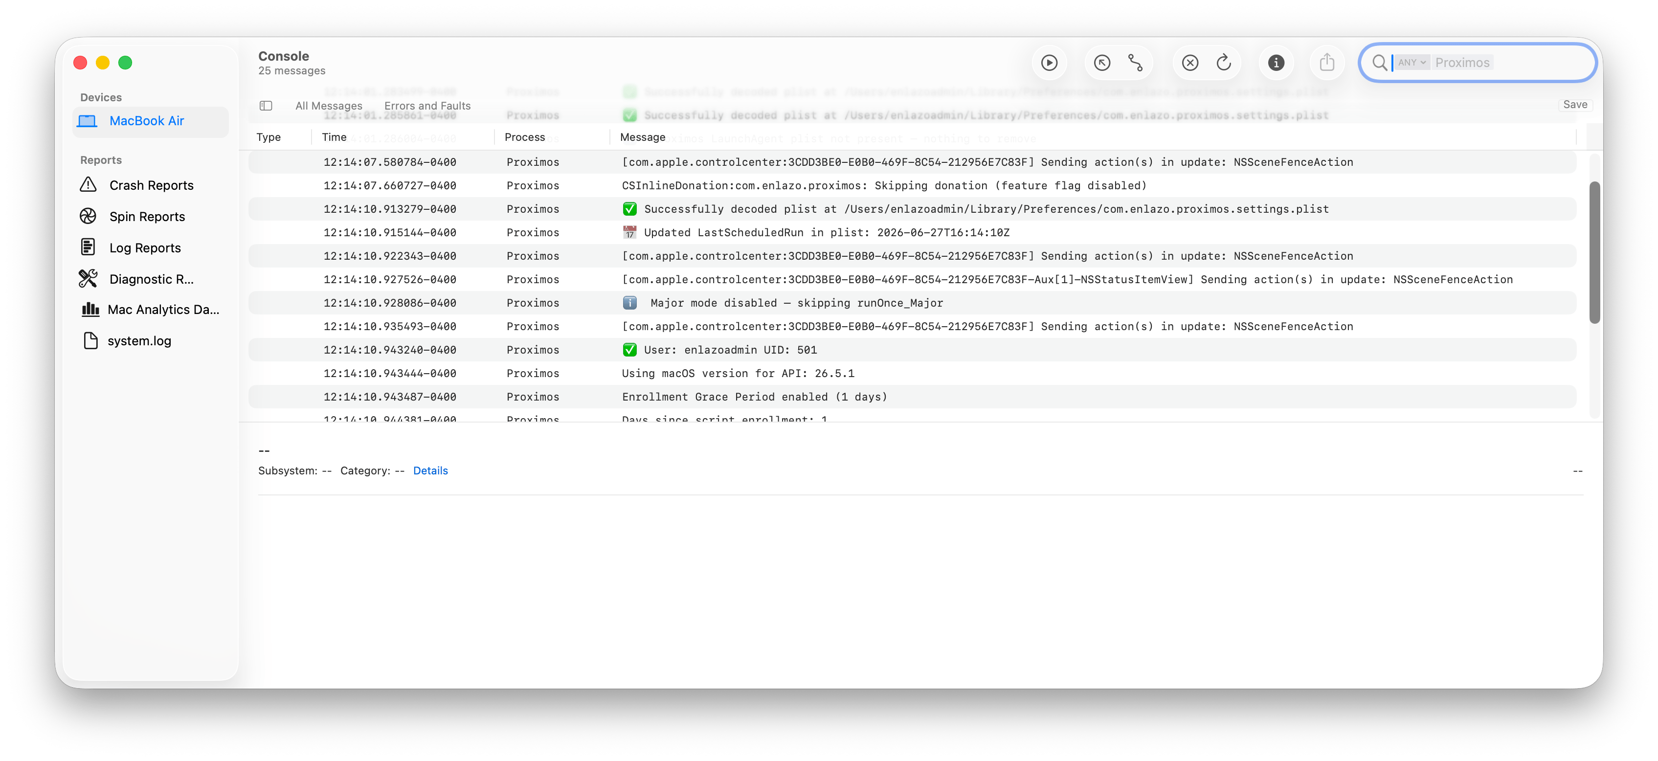The width and height of the screenshot is (1658, 761).
Task: Click the system.log file icon
Action: click(91, 340)
